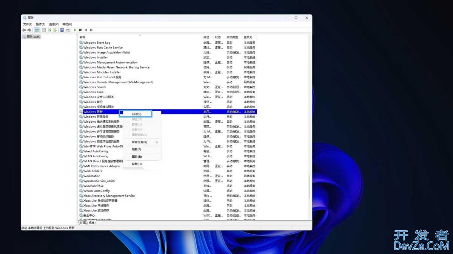Click the Refresh toolbar icon

coord(49,30)
